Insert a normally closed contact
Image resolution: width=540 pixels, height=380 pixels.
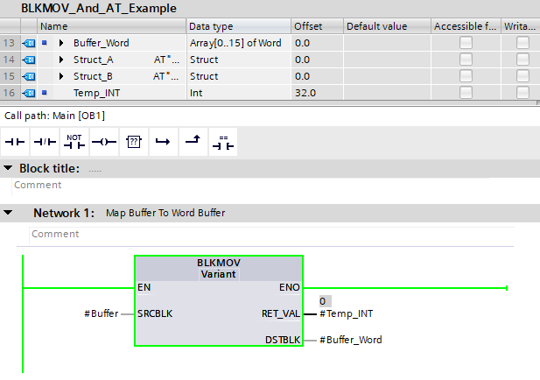(44, 141)
